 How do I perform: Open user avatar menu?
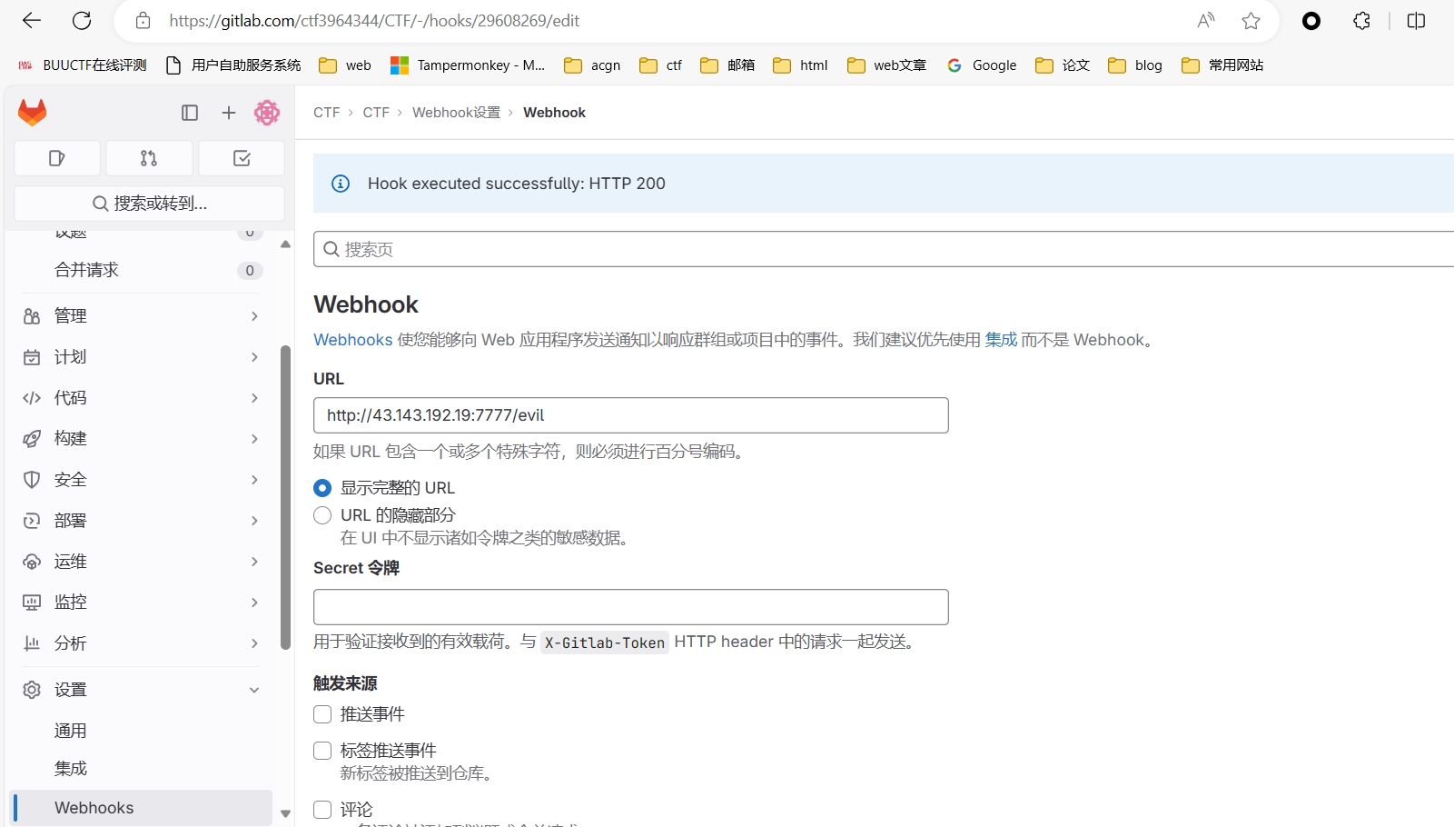click(267, 113)
